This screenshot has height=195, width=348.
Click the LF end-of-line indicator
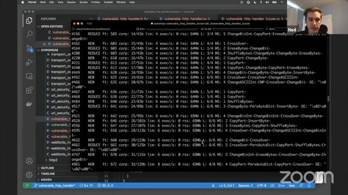point(272,185)
